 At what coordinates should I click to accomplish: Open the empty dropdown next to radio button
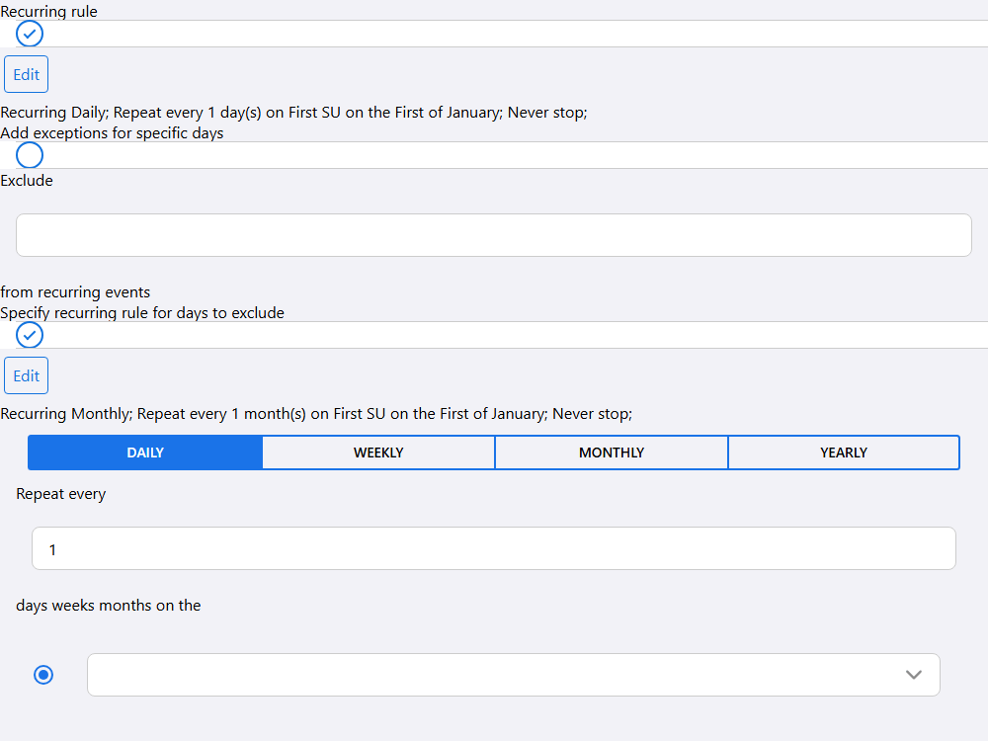pyautogui.click(x=494, y=675)
